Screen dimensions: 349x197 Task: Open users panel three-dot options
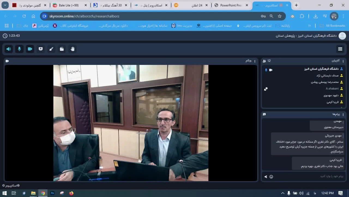tap(343, 61)
